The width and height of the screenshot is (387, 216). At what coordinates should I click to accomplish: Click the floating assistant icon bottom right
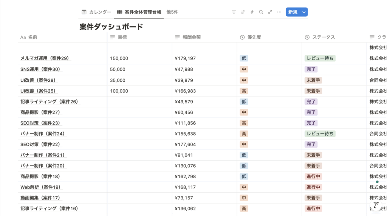click(x=376, y=205)
